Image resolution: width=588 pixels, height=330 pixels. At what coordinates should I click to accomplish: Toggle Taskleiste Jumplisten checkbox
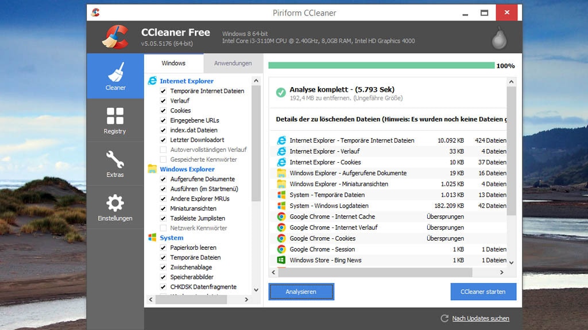tap(163, 218)
